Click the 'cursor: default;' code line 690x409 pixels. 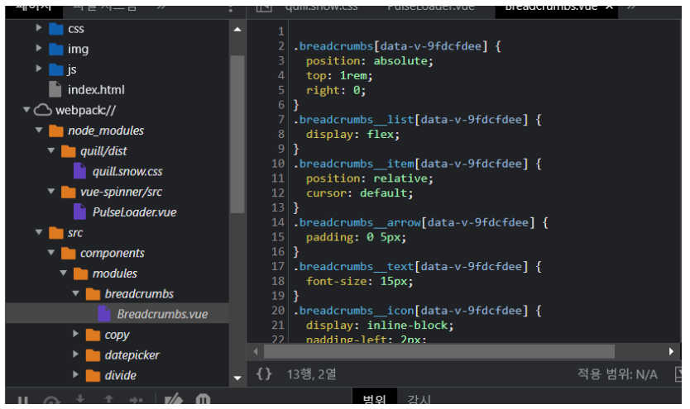[x=360, y=193]
